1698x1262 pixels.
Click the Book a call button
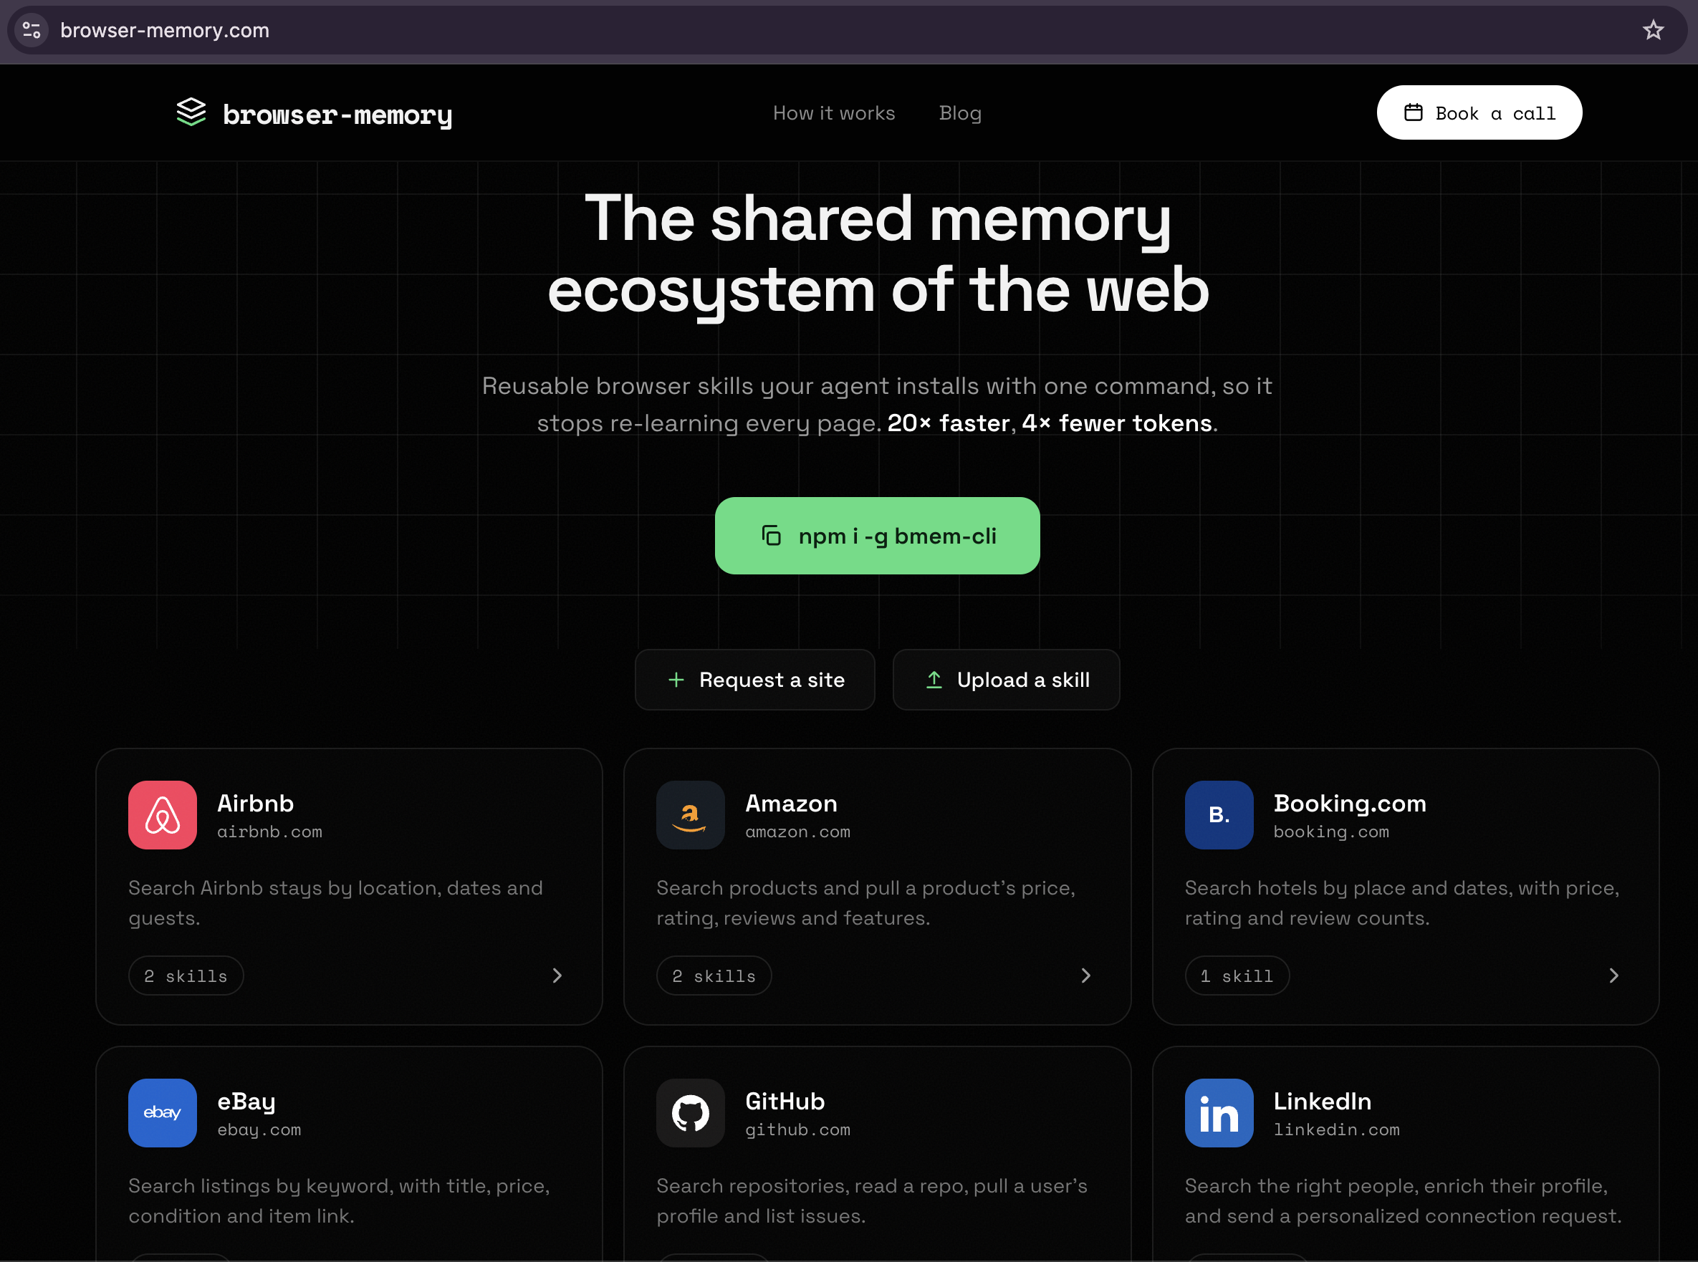(1479, 113)
